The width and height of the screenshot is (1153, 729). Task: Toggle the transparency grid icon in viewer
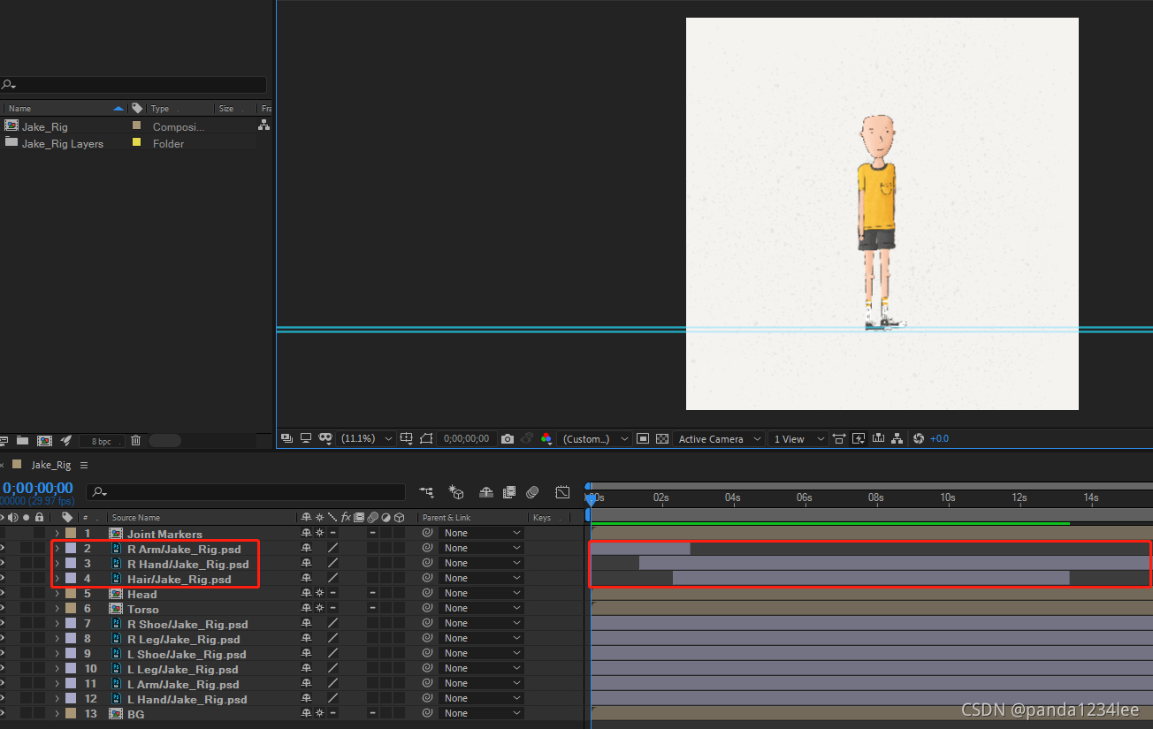coord(661,438)
